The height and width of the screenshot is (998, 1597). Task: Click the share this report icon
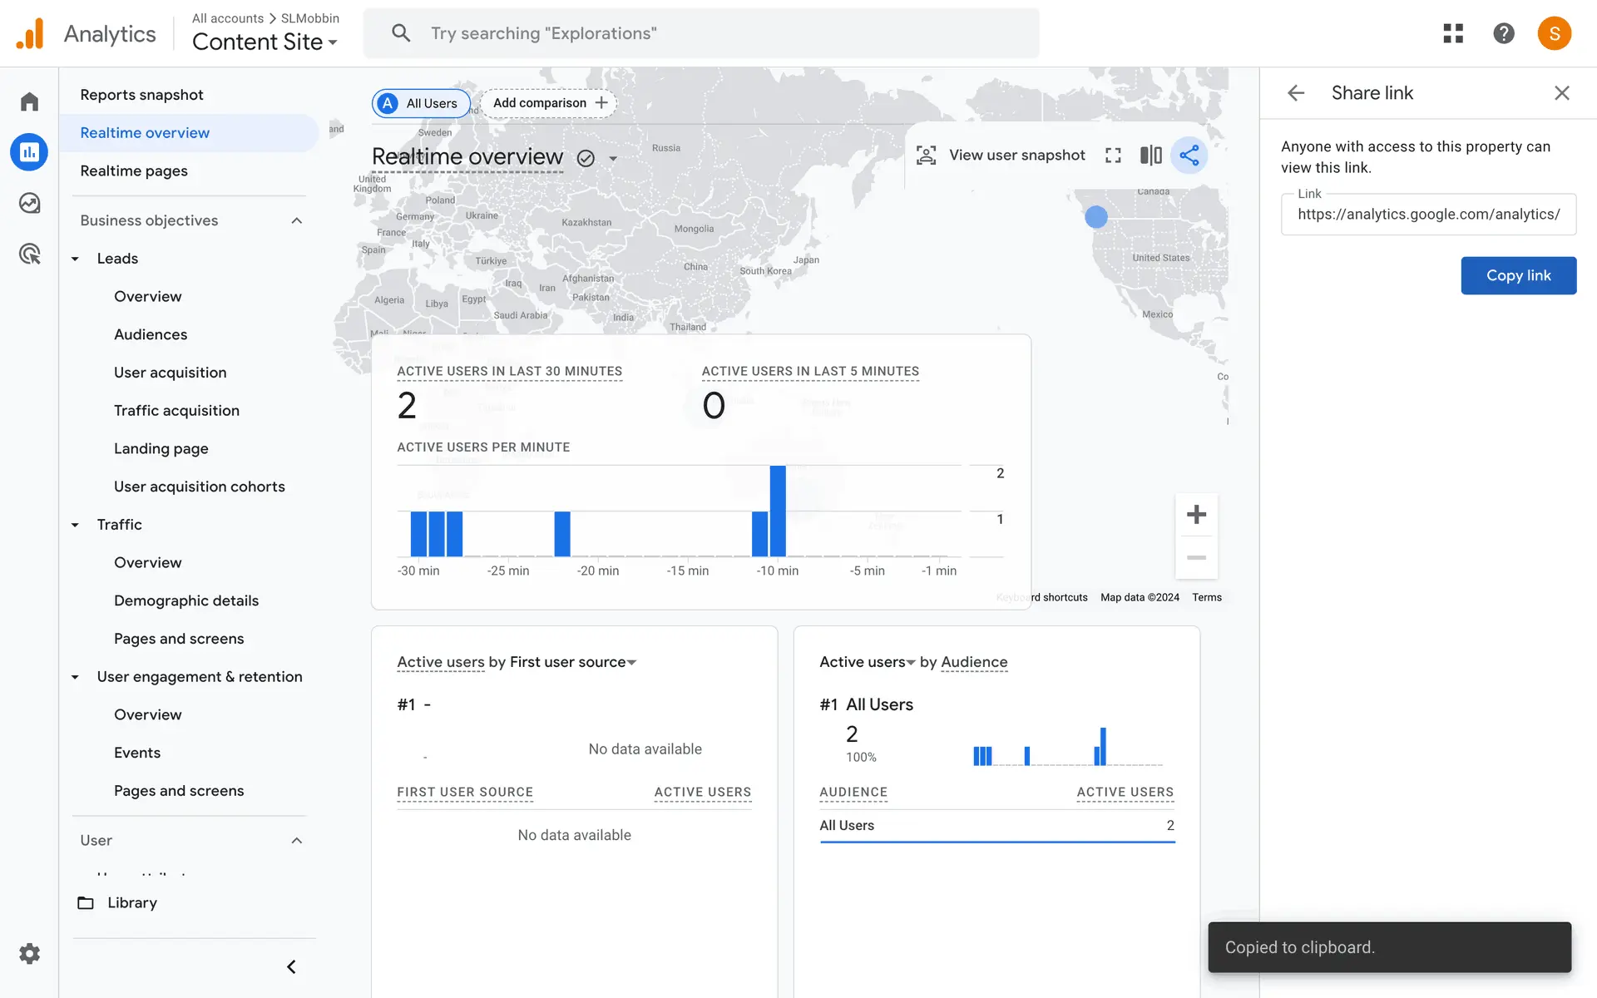coord(1189,156)
